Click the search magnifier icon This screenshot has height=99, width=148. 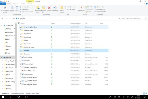[145, 19]
